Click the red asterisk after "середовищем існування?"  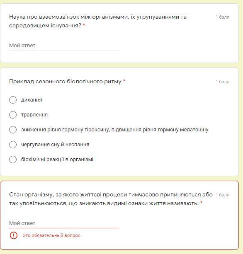(84, 25)
